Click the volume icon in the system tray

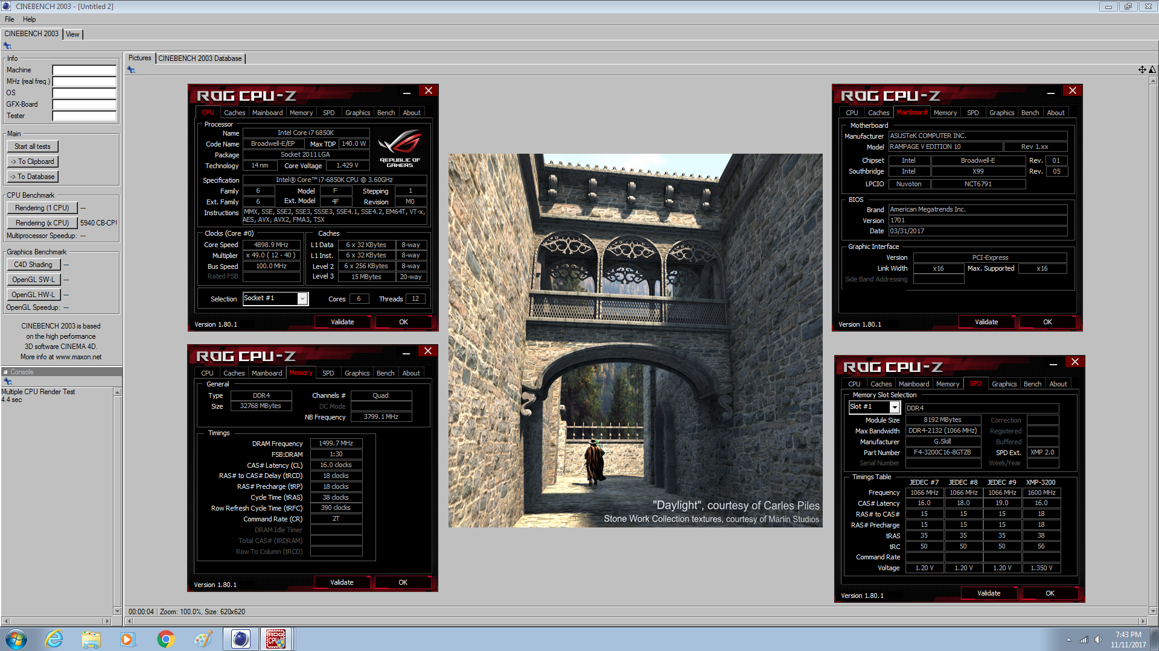[1098, 640]
